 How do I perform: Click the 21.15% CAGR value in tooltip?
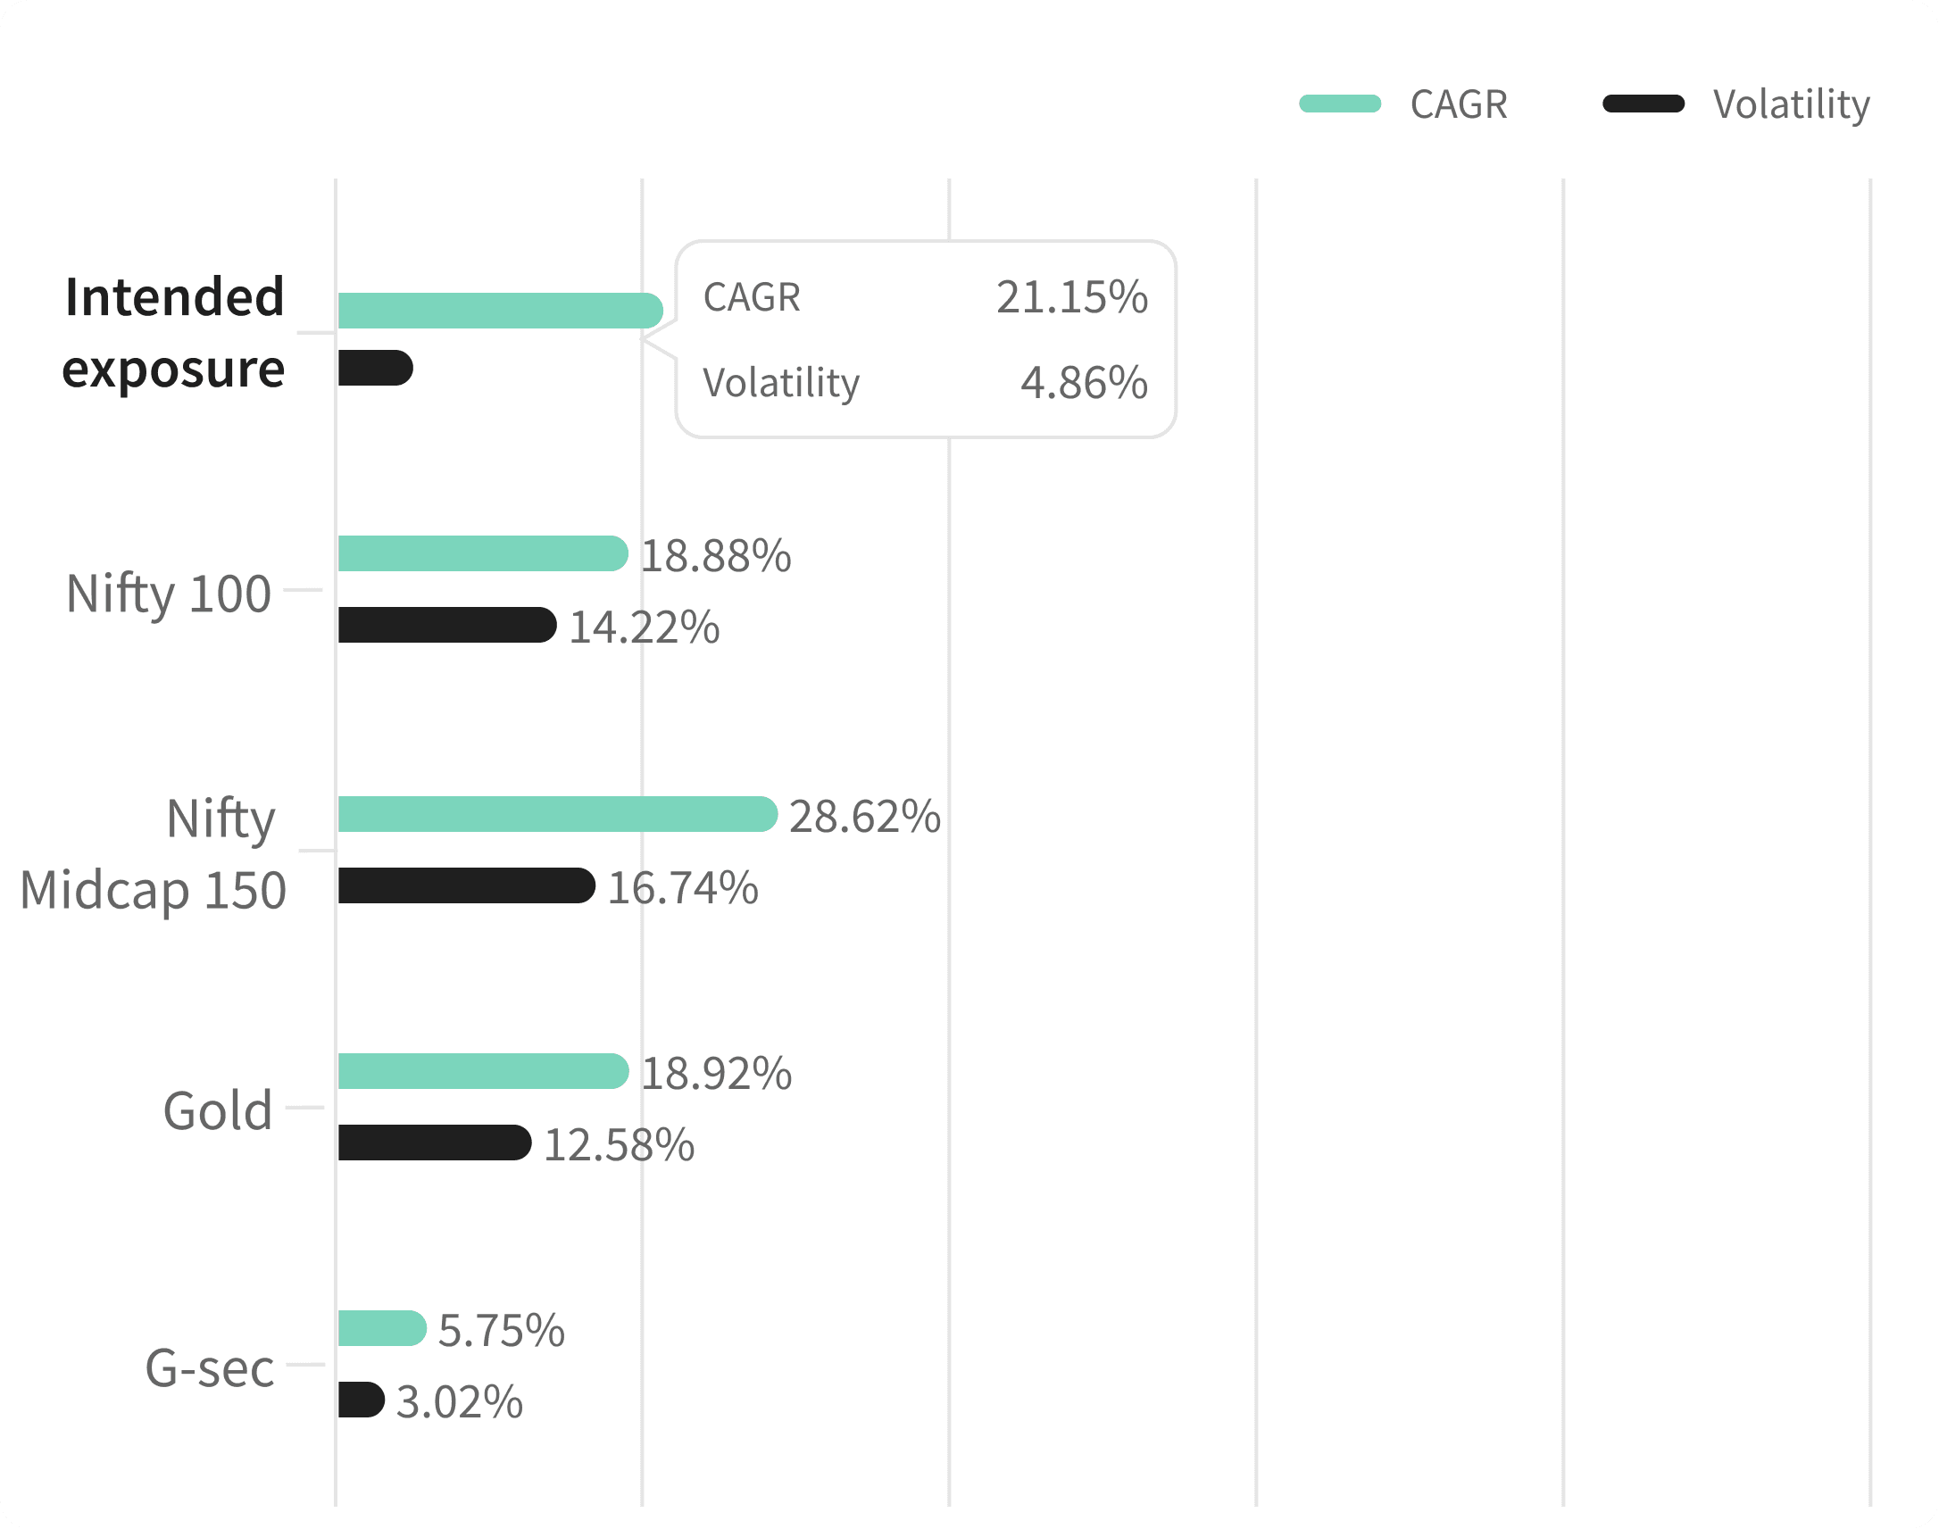click(1070, 297)
